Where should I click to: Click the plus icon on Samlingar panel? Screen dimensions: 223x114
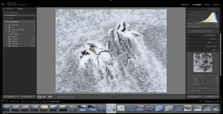pos(35,18)
